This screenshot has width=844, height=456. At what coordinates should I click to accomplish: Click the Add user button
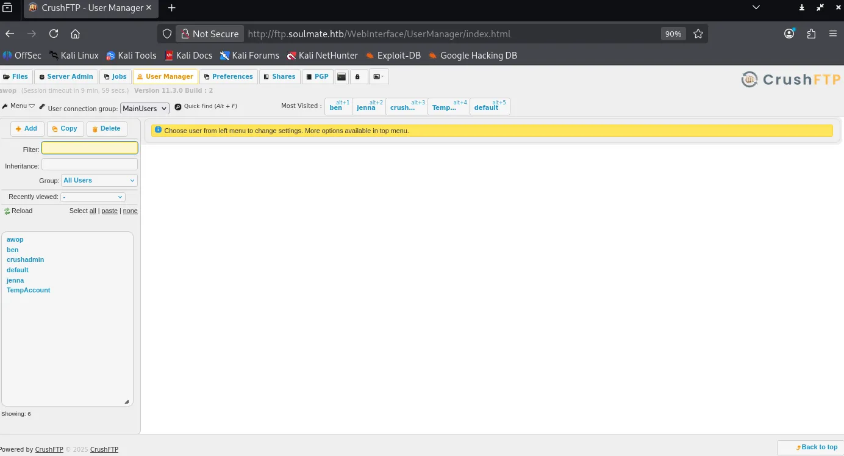(x=27, y=128)
